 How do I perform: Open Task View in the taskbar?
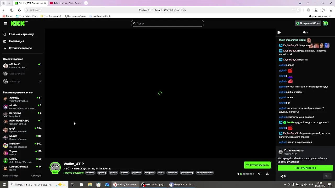coord(72,185)
